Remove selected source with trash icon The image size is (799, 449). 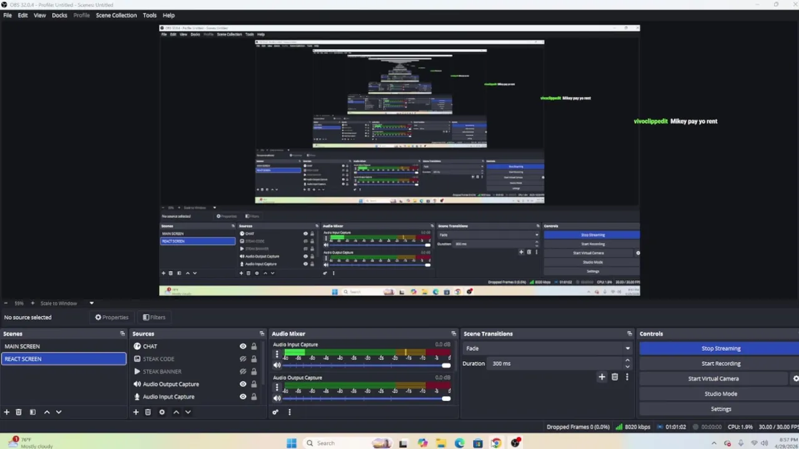click(148, 412)
